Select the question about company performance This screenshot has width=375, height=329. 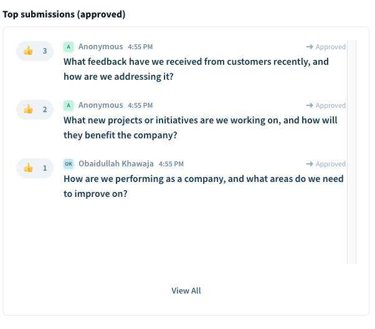(x=204, y=186)
